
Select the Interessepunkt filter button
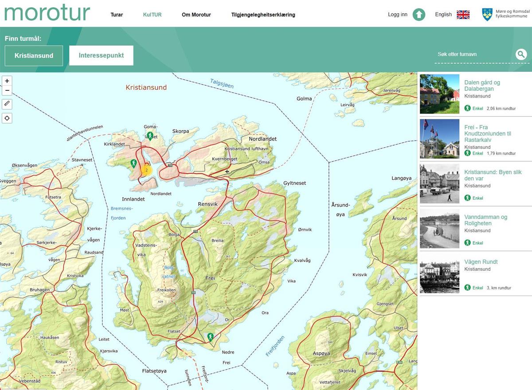pyautogui.click(x=101, y=55)
